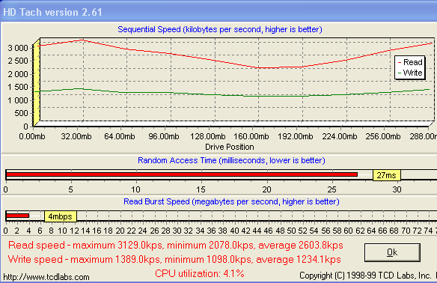Click the 0.00mb x-axis label

tap(31, 136)
